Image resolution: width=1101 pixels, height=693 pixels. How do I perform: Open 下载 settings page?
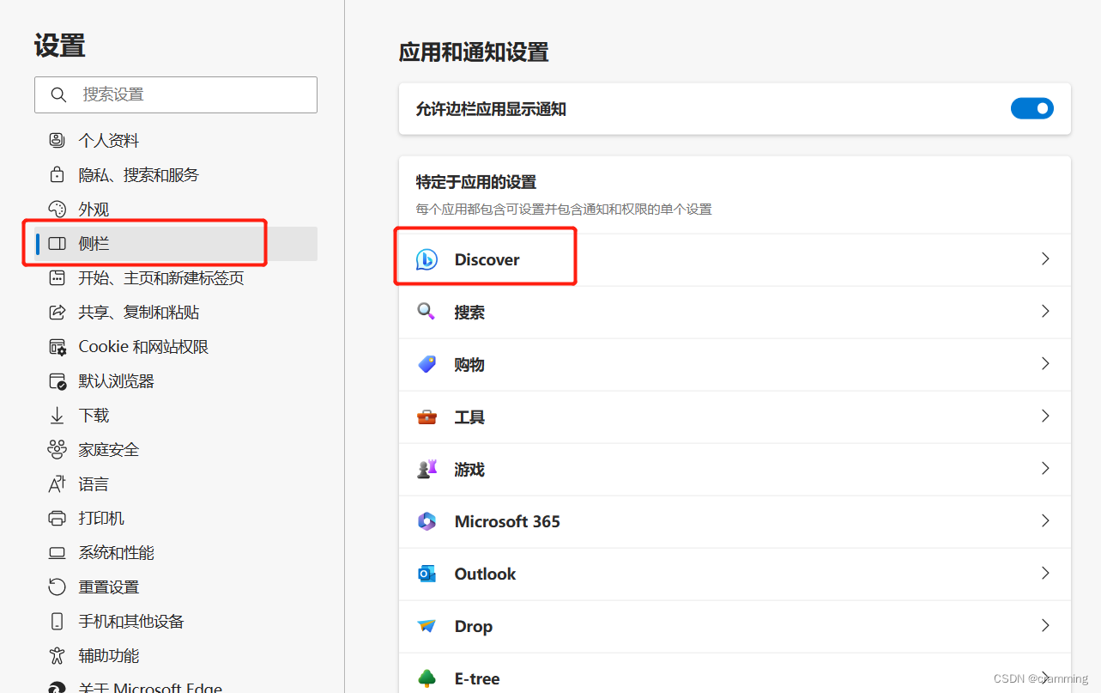[x=176, y=416]
